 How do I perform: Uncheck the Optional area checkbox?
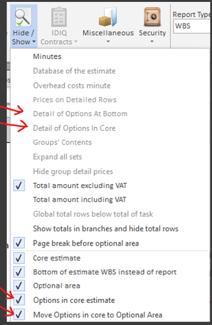pos(19,285)
